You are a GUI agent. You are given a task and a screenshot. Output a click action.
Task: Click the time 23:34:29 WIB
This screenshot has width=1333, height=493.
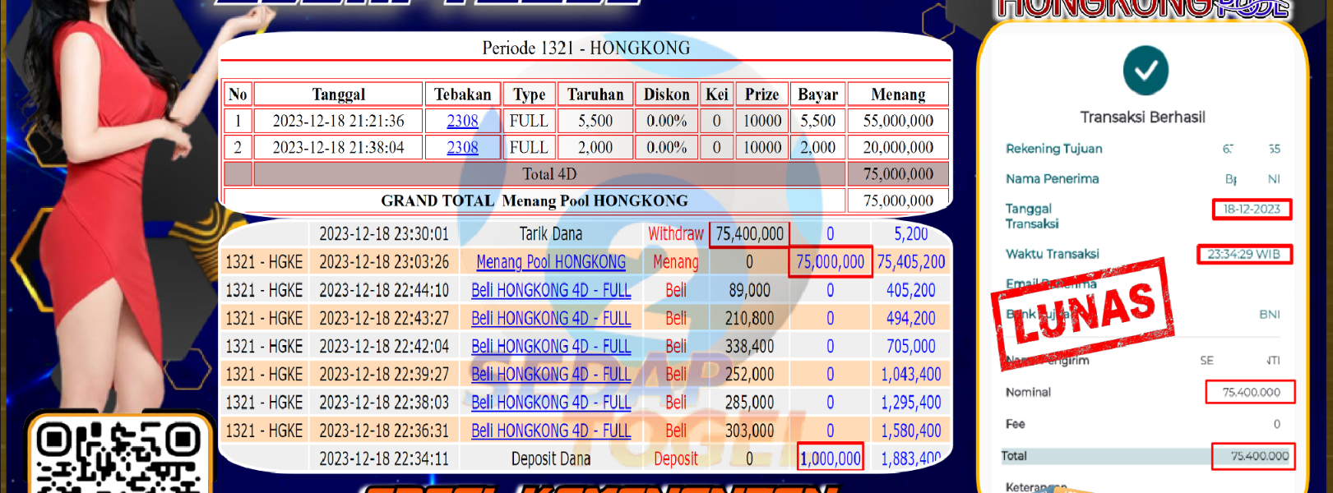[x=1243, y=254]
